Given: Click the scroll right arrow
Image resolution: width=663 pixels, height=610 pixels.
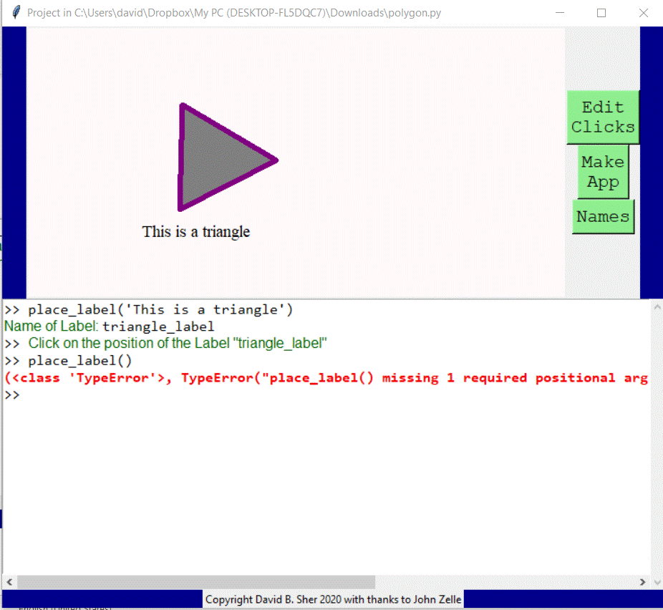Looking at the screenshot, I should pos(643,581).
